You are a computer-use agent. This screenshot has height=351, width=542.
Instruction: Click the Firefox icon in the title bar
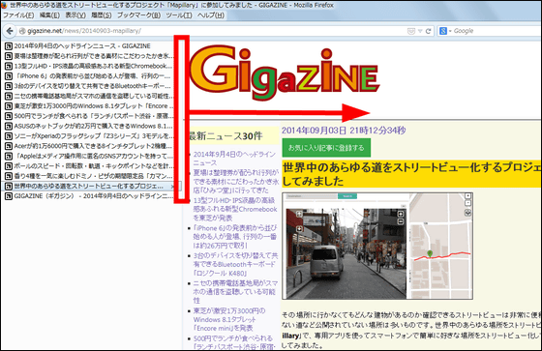pyautogui.click(x=4, y=5)
